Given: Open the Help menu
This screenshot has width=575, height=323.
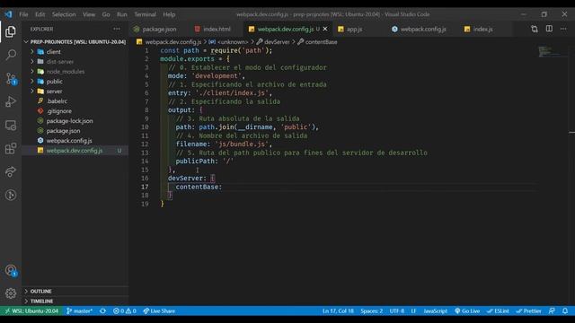Looking at the screenshot, I should 169,14.
